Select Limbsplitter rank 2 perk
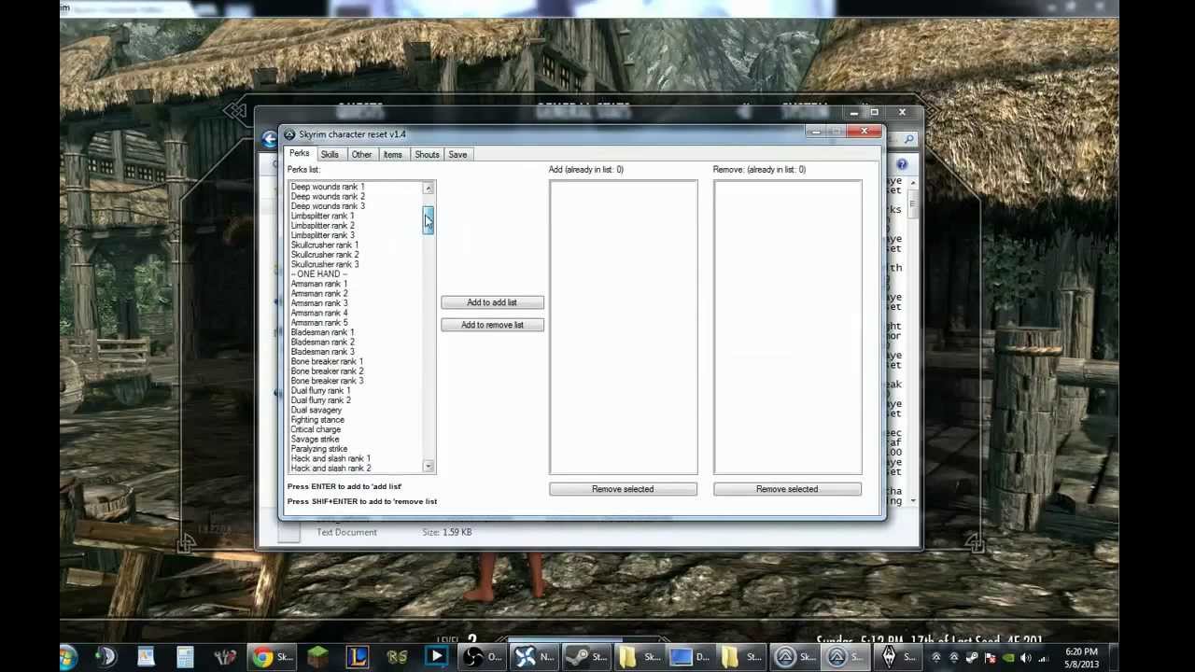 322,226
